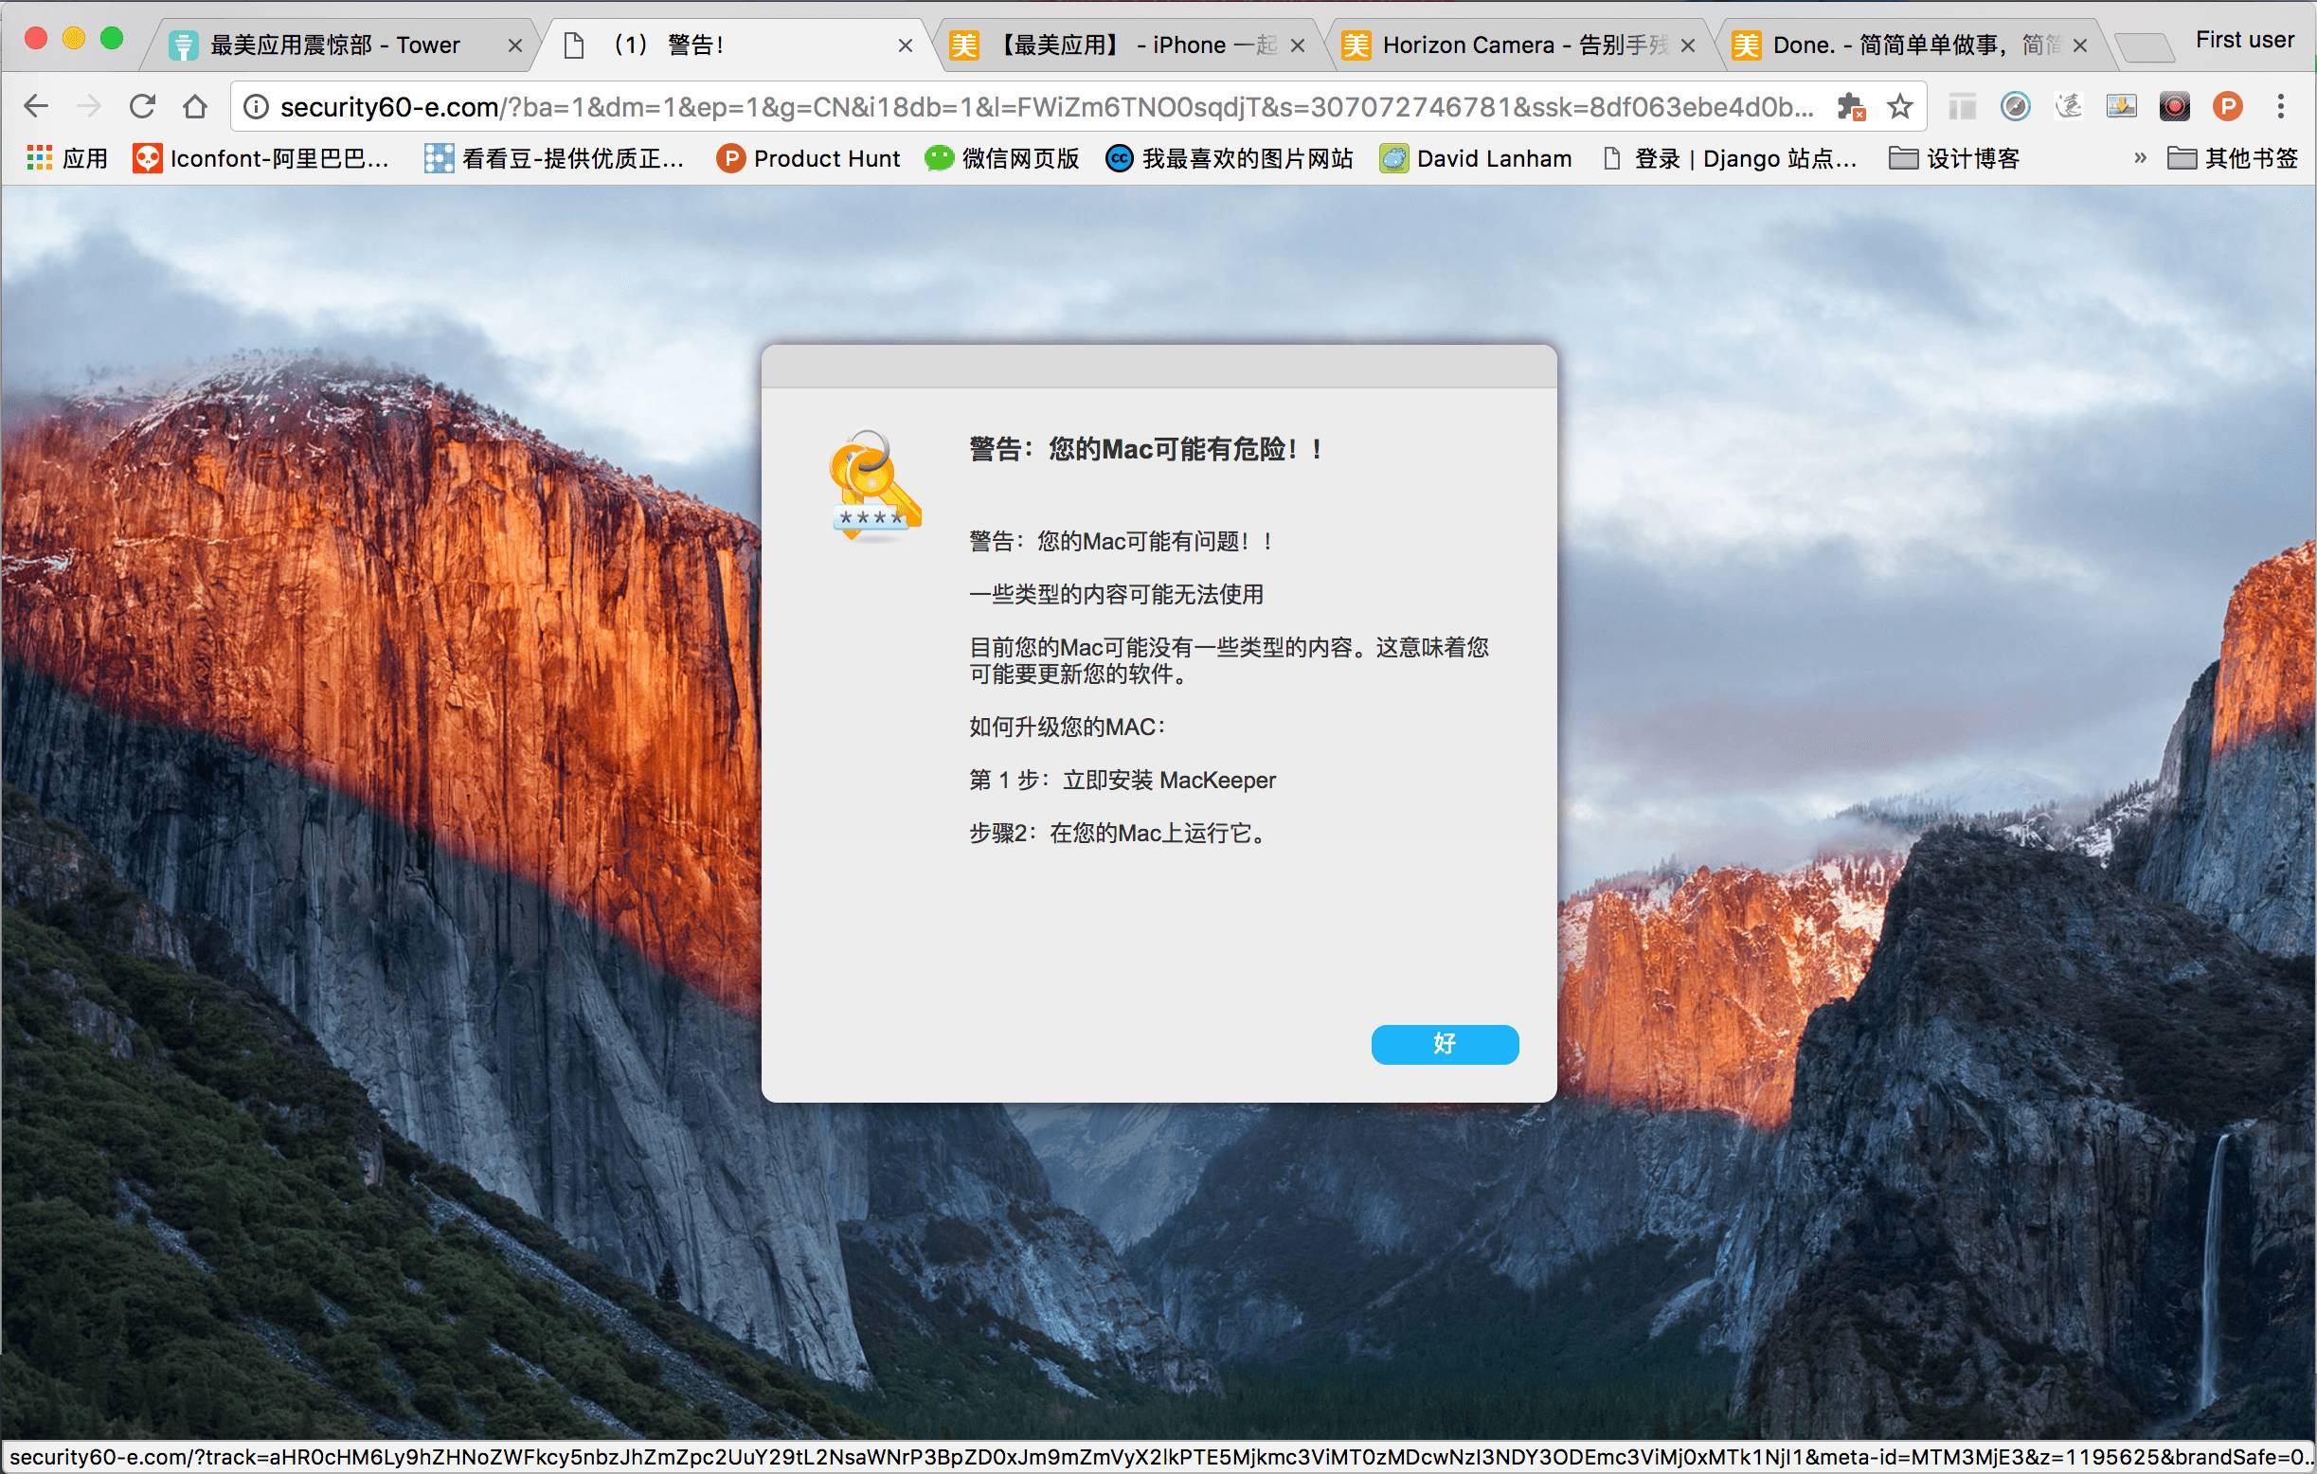Open Product Hunt bookmark
Viewport: 2317px width, 1474px height.
point(808,158)
